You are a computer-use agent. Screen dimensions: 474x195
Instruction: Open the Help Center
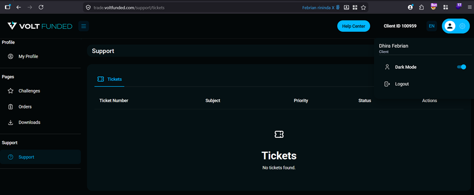pos(353,26)
